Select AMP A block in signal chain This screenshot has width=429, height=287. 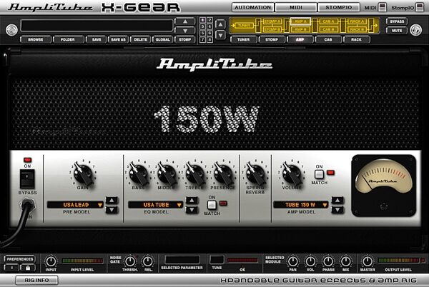click(300, 21)
